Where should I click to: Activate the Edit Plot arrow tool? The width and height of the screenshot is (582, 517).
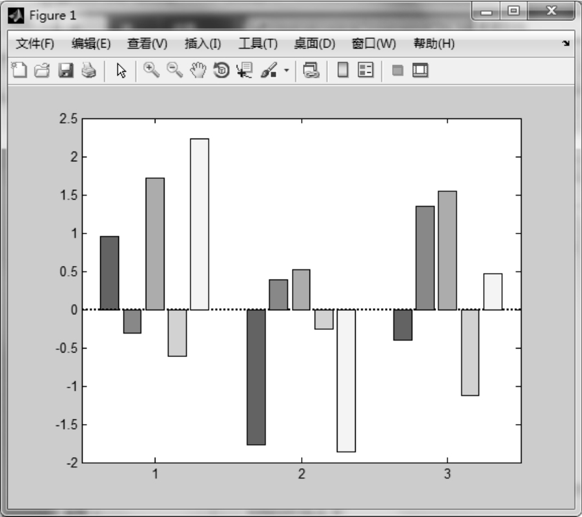(121, 70)
